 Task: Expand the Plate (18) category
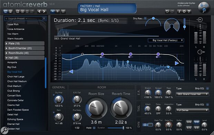pos(25,43)
